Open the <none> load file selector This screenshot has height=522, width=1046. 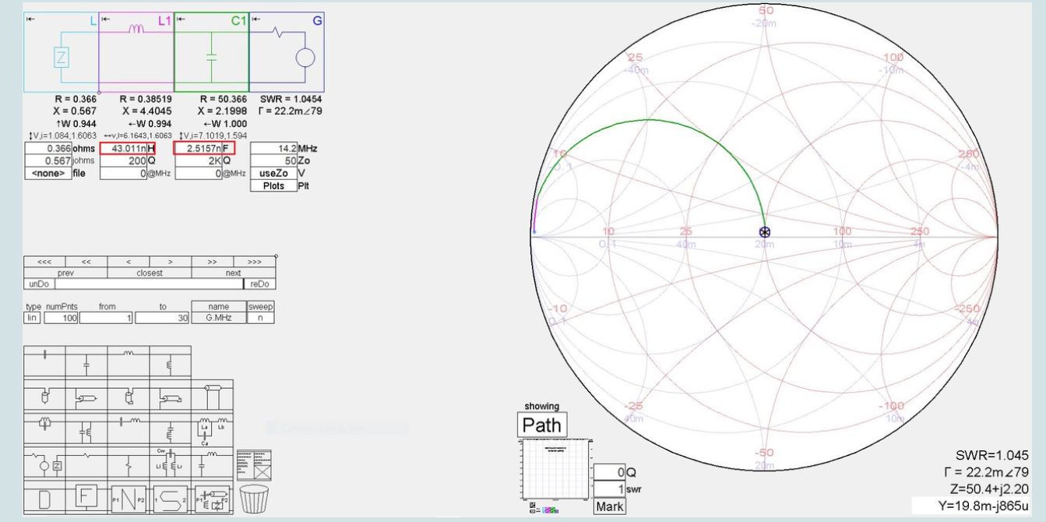point(47,172)
